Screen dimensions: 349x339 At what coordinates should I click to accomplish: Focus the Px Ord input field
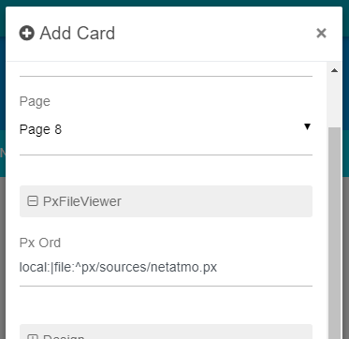[x=166, y=268]
